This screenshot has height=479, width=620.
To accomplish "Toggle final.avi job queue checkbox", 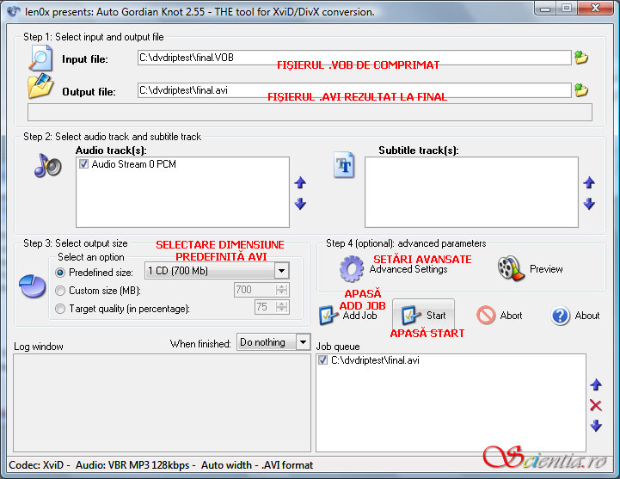I will click(322, 360).
